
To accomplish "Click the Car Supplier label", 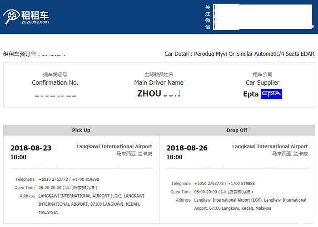I will tap(263, 82).
